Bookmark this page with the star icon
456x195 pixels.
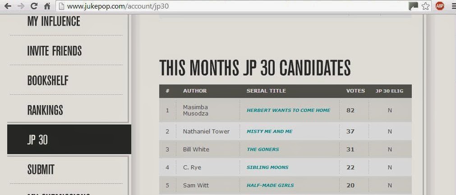pyautogui.click(x=425, y=6)
